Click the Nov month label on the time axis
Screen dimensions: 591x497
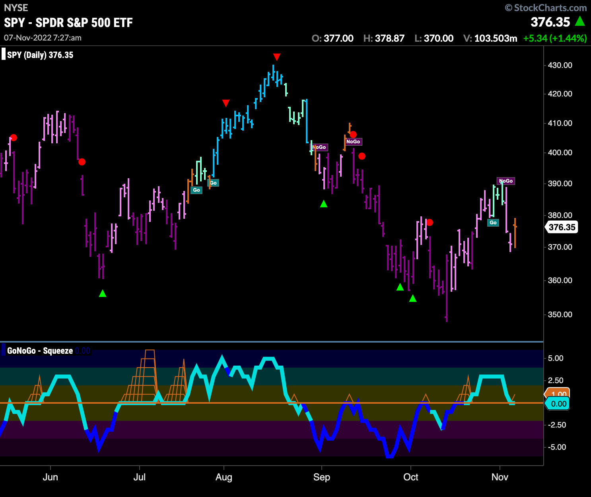coord(500,477)
